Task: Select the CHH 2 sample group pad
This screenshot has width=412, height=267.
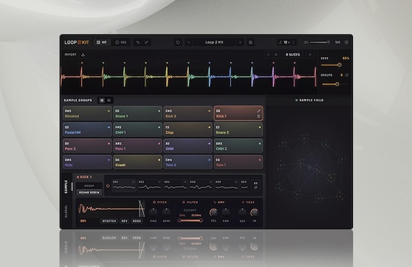Action: coord(238,146)
